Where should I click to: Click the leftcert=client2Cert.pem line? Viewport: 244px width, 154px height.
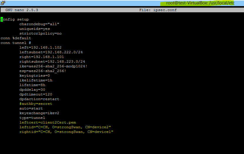48,122
